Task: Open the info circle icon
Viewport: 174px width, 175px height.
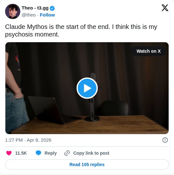Action: [x=165, y=140]
